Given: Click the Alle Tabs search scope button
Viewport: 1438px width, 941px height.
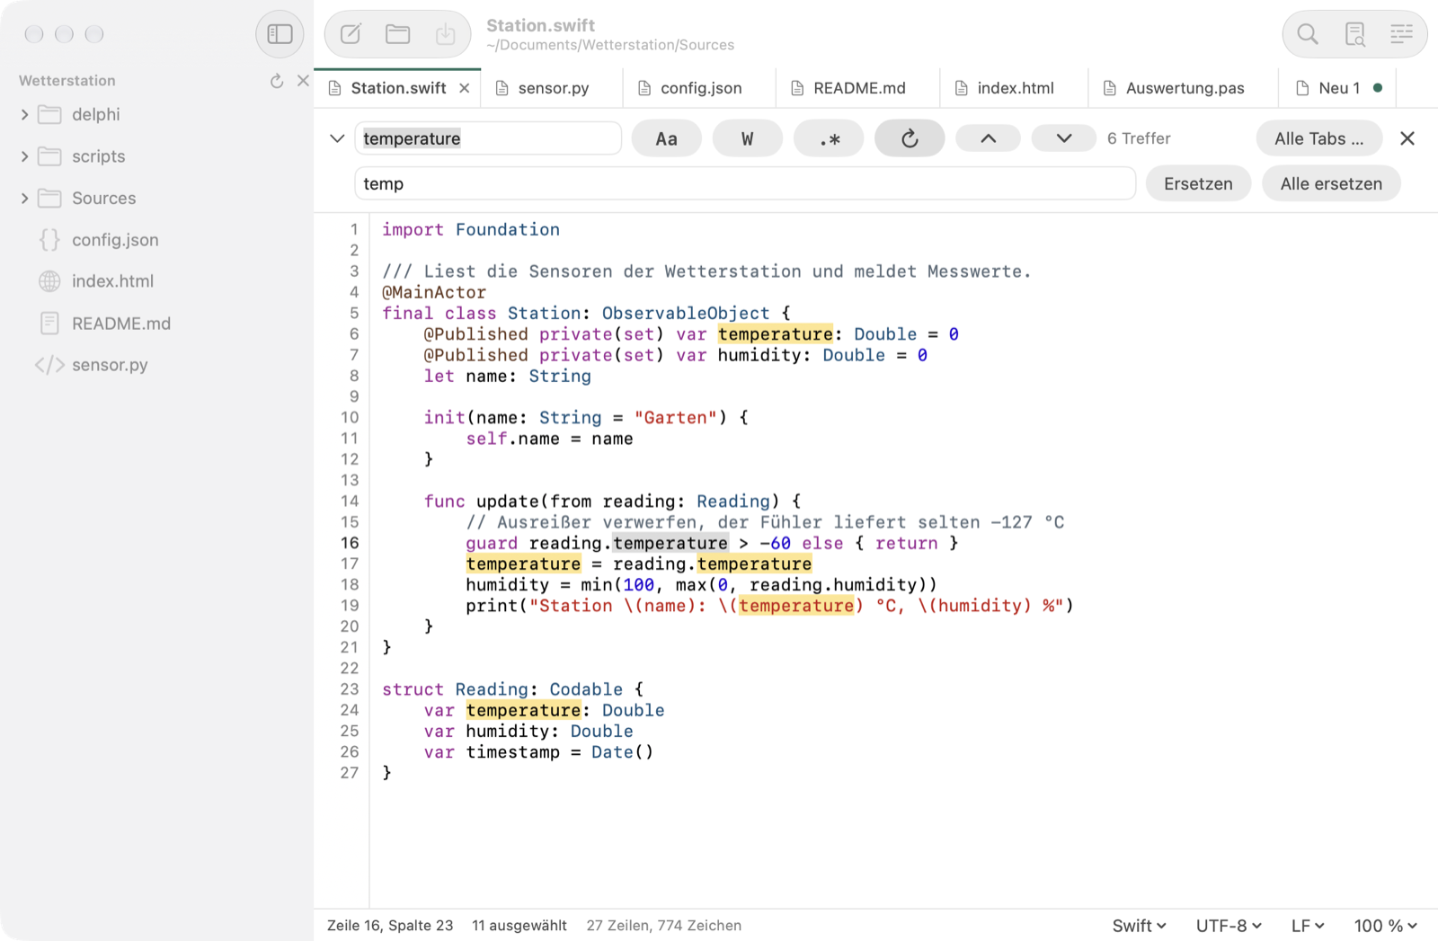Looking at the screenshot, I should pos(1318,138).
